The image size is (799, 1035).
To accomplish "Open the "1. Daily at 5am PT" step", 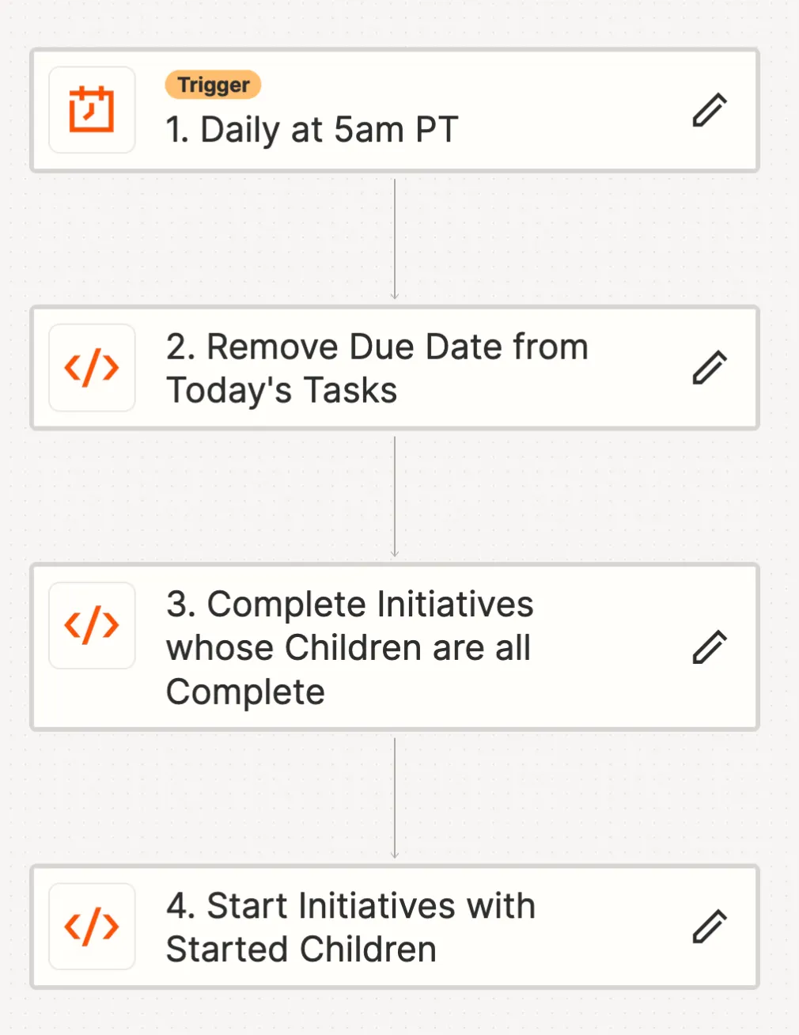I will [x=312, y=131].
